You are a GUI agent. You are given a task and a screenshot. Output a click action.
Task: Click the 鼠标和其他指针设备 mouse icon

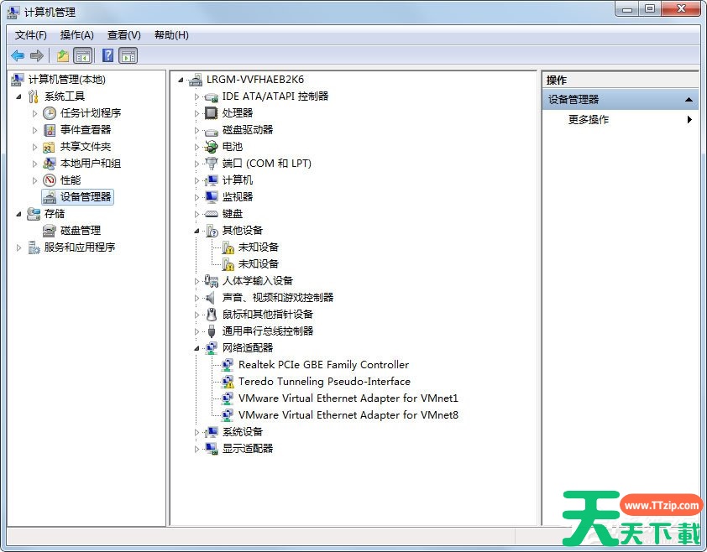[x=211, y=315]
